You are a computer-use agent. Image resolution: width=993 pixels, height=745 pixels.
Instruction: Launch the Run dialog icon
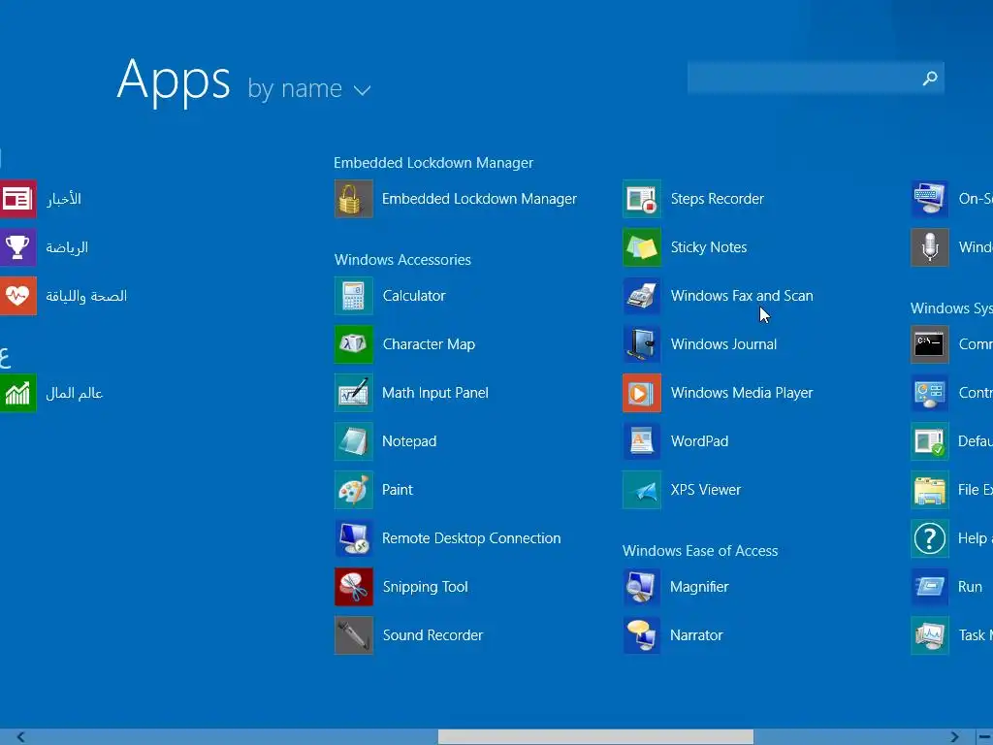coord(930,587)
